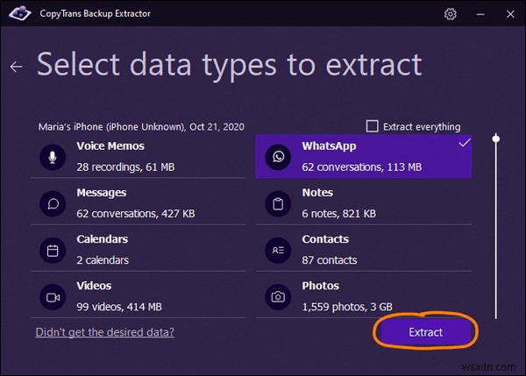
Task: Click the Videos title label
Action: coord(94,286)
